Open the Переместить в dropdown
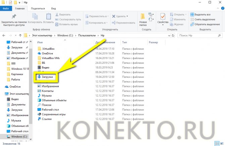 tap(97, 16)
